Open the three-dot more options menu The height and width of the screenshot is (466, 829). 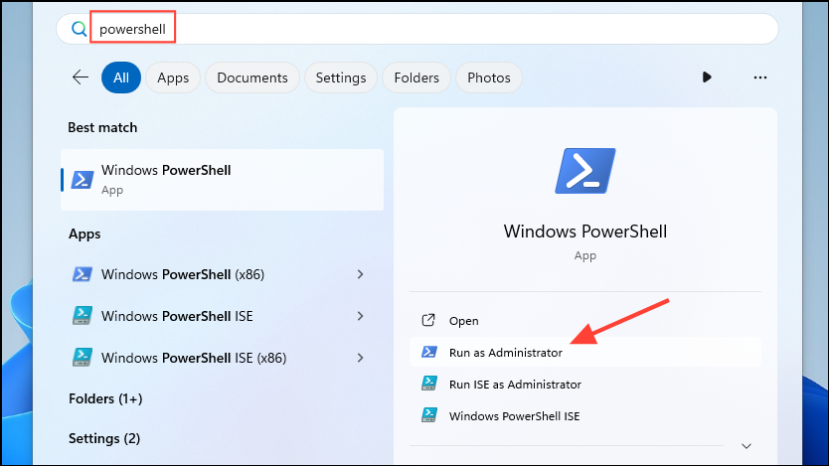point(759,78)
